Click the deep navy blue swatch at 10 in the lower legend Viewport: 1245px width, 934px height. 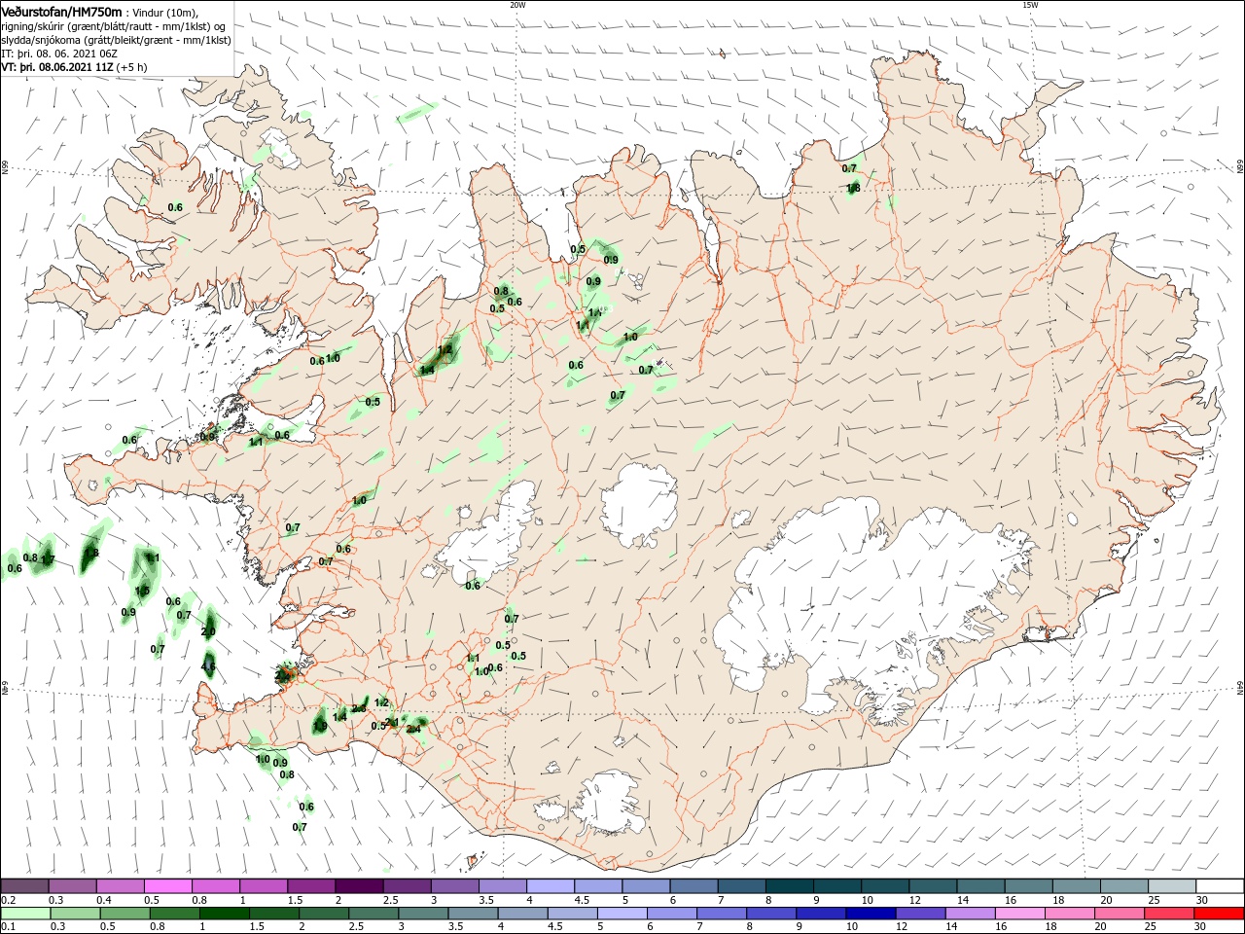[x=869, y=914]
